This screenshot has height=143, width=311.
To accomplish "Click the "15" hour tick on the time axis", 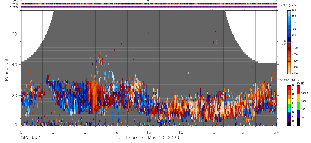I will [181, 132].
